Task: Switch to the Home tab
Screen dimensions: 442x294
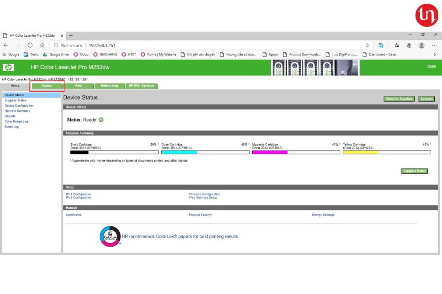Action: [x=15, y=86]
